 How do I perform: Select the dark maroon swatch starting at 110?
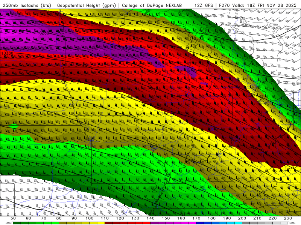(x=108, y=223)
